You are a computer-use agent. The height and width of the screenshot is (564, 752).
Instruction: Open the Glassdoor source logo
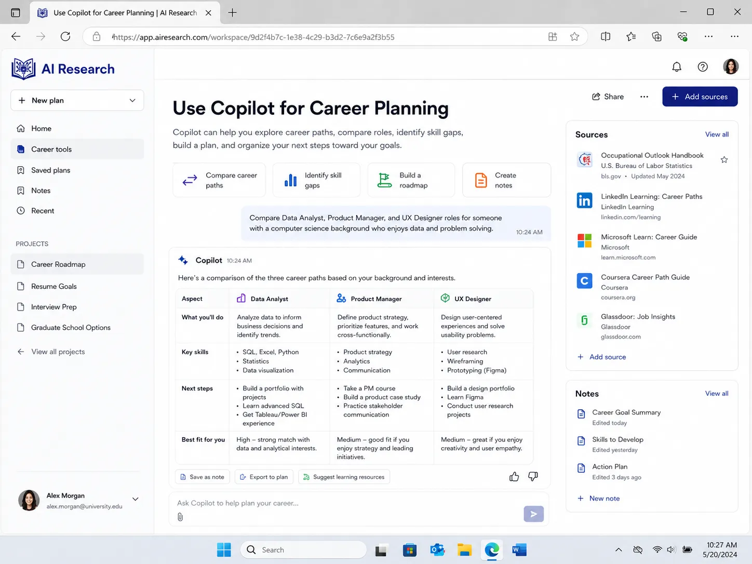pyautogui.click(x=584, y=320)
